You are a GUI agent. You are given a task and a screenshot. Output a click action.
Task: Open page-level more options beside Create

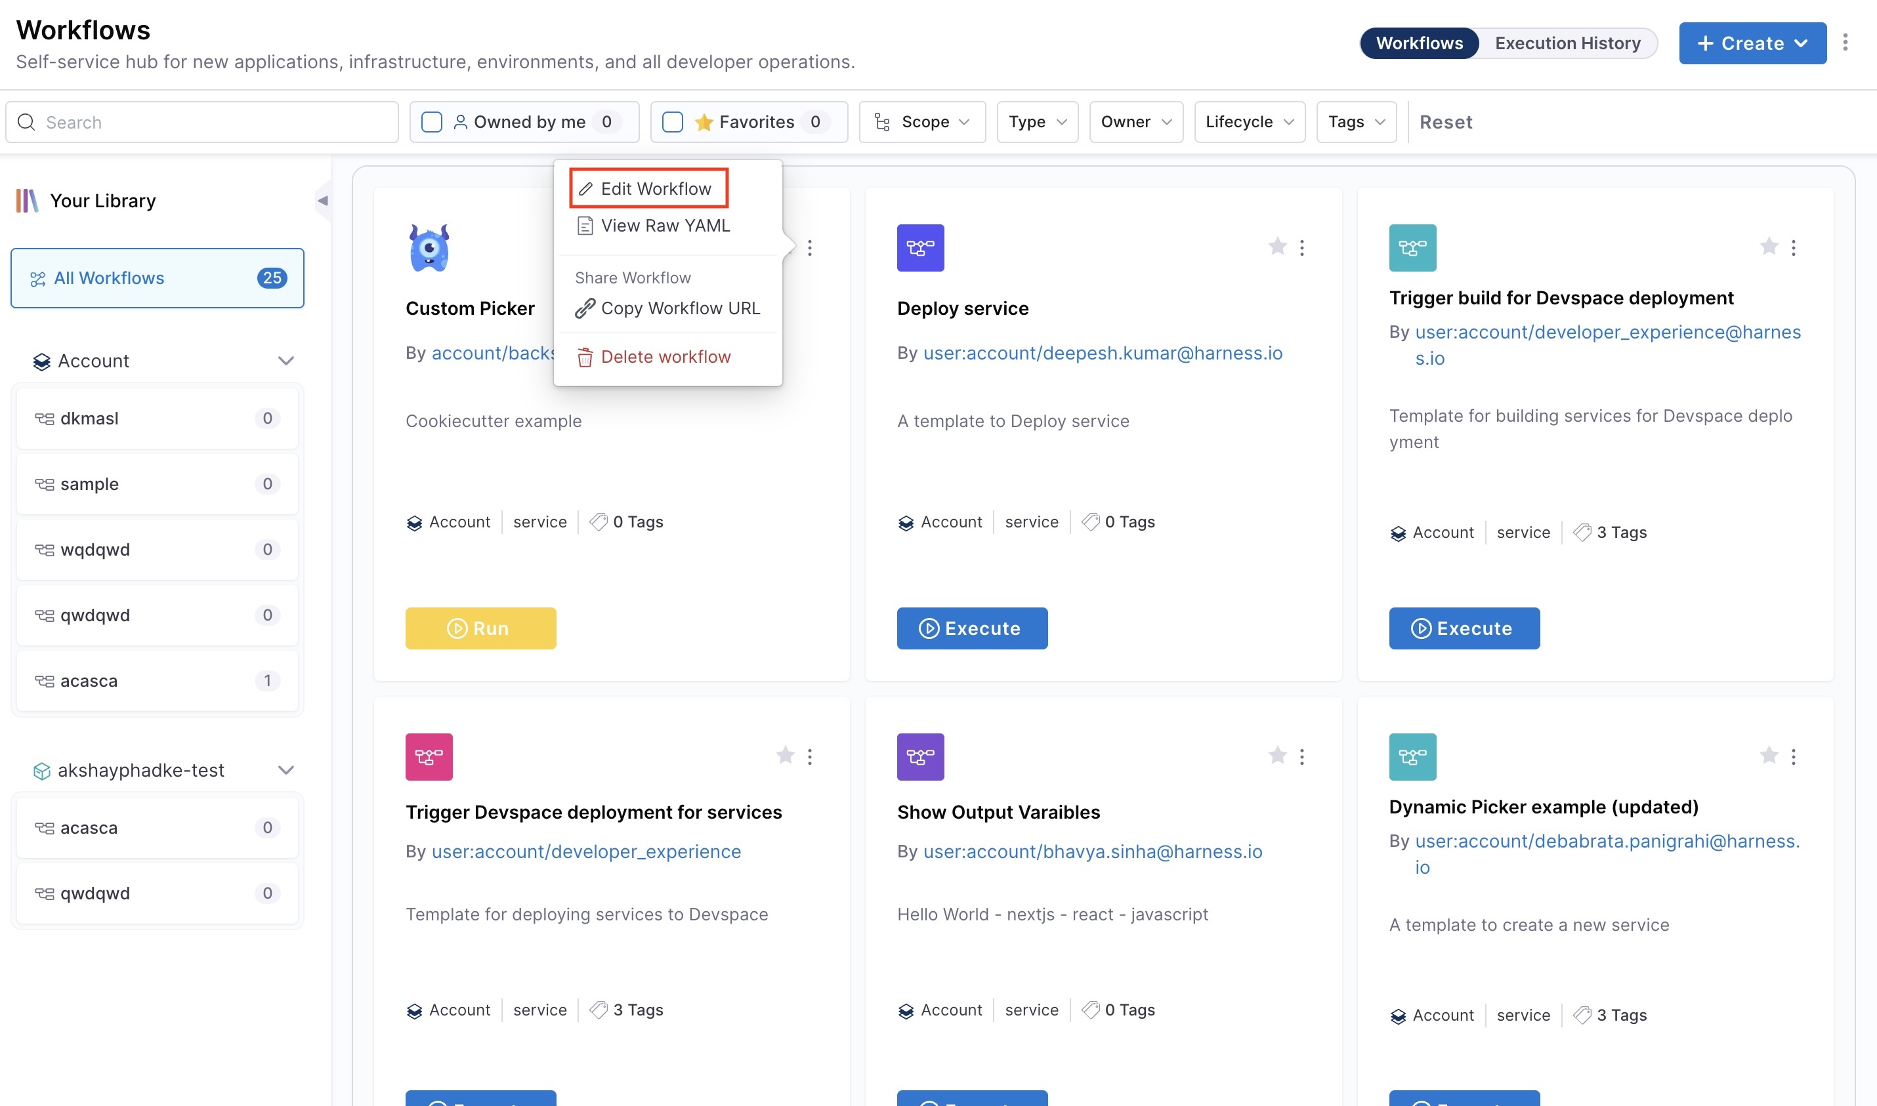coord(1845,43)
